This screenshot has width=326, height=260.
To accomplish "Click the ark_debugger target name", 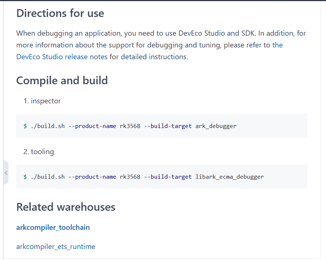I will tap(216, 126).
